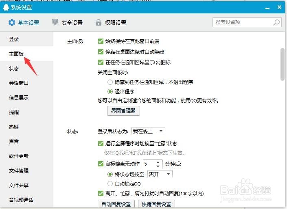This screenshot has width=287, height=209.
Task: Open 声音 settings in sidebar
Action: pos(26,141)
